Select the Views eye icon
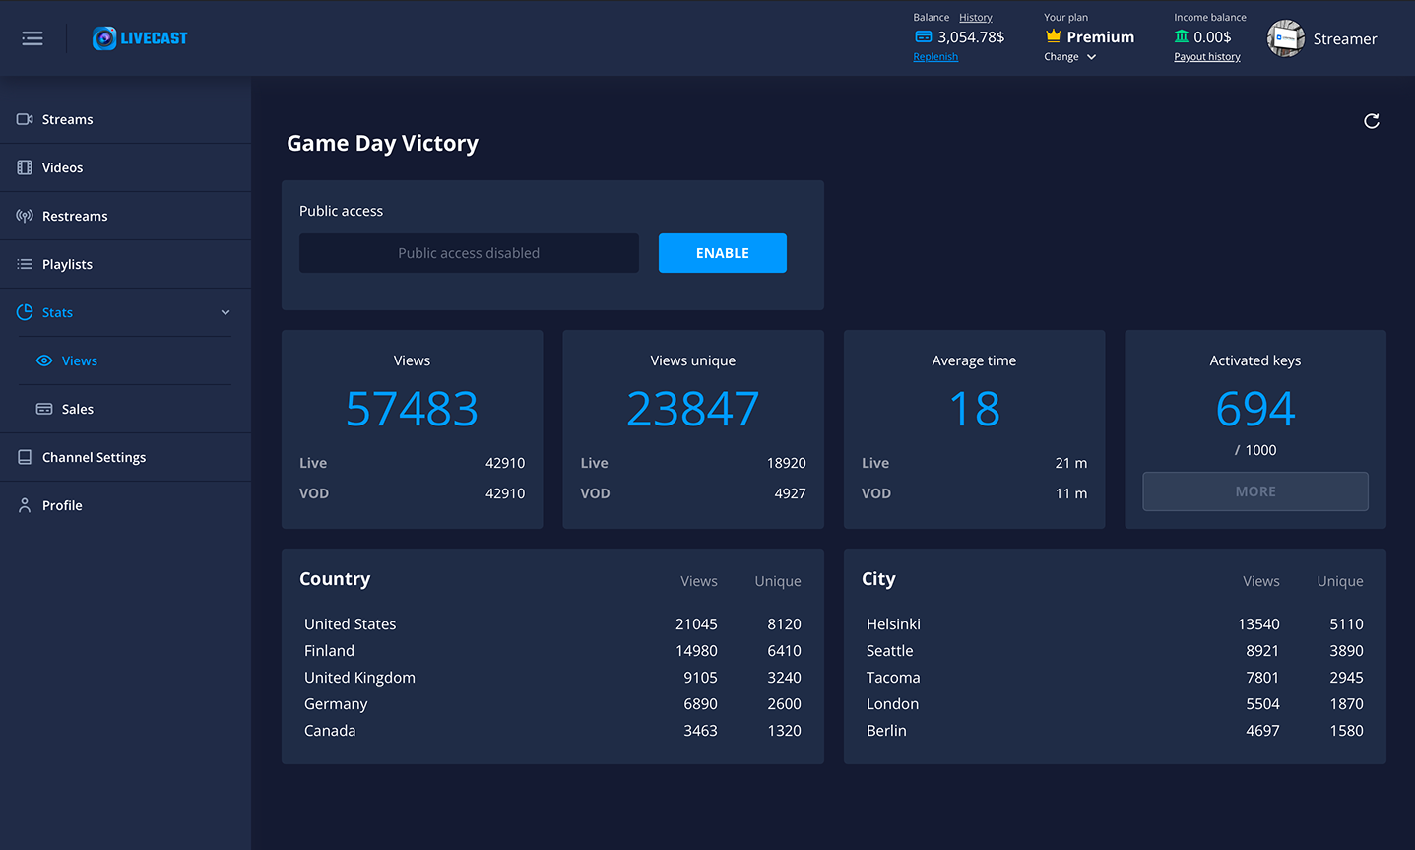Image resolution: width=1415 pixels, height=850 pixels. (43, 360)
